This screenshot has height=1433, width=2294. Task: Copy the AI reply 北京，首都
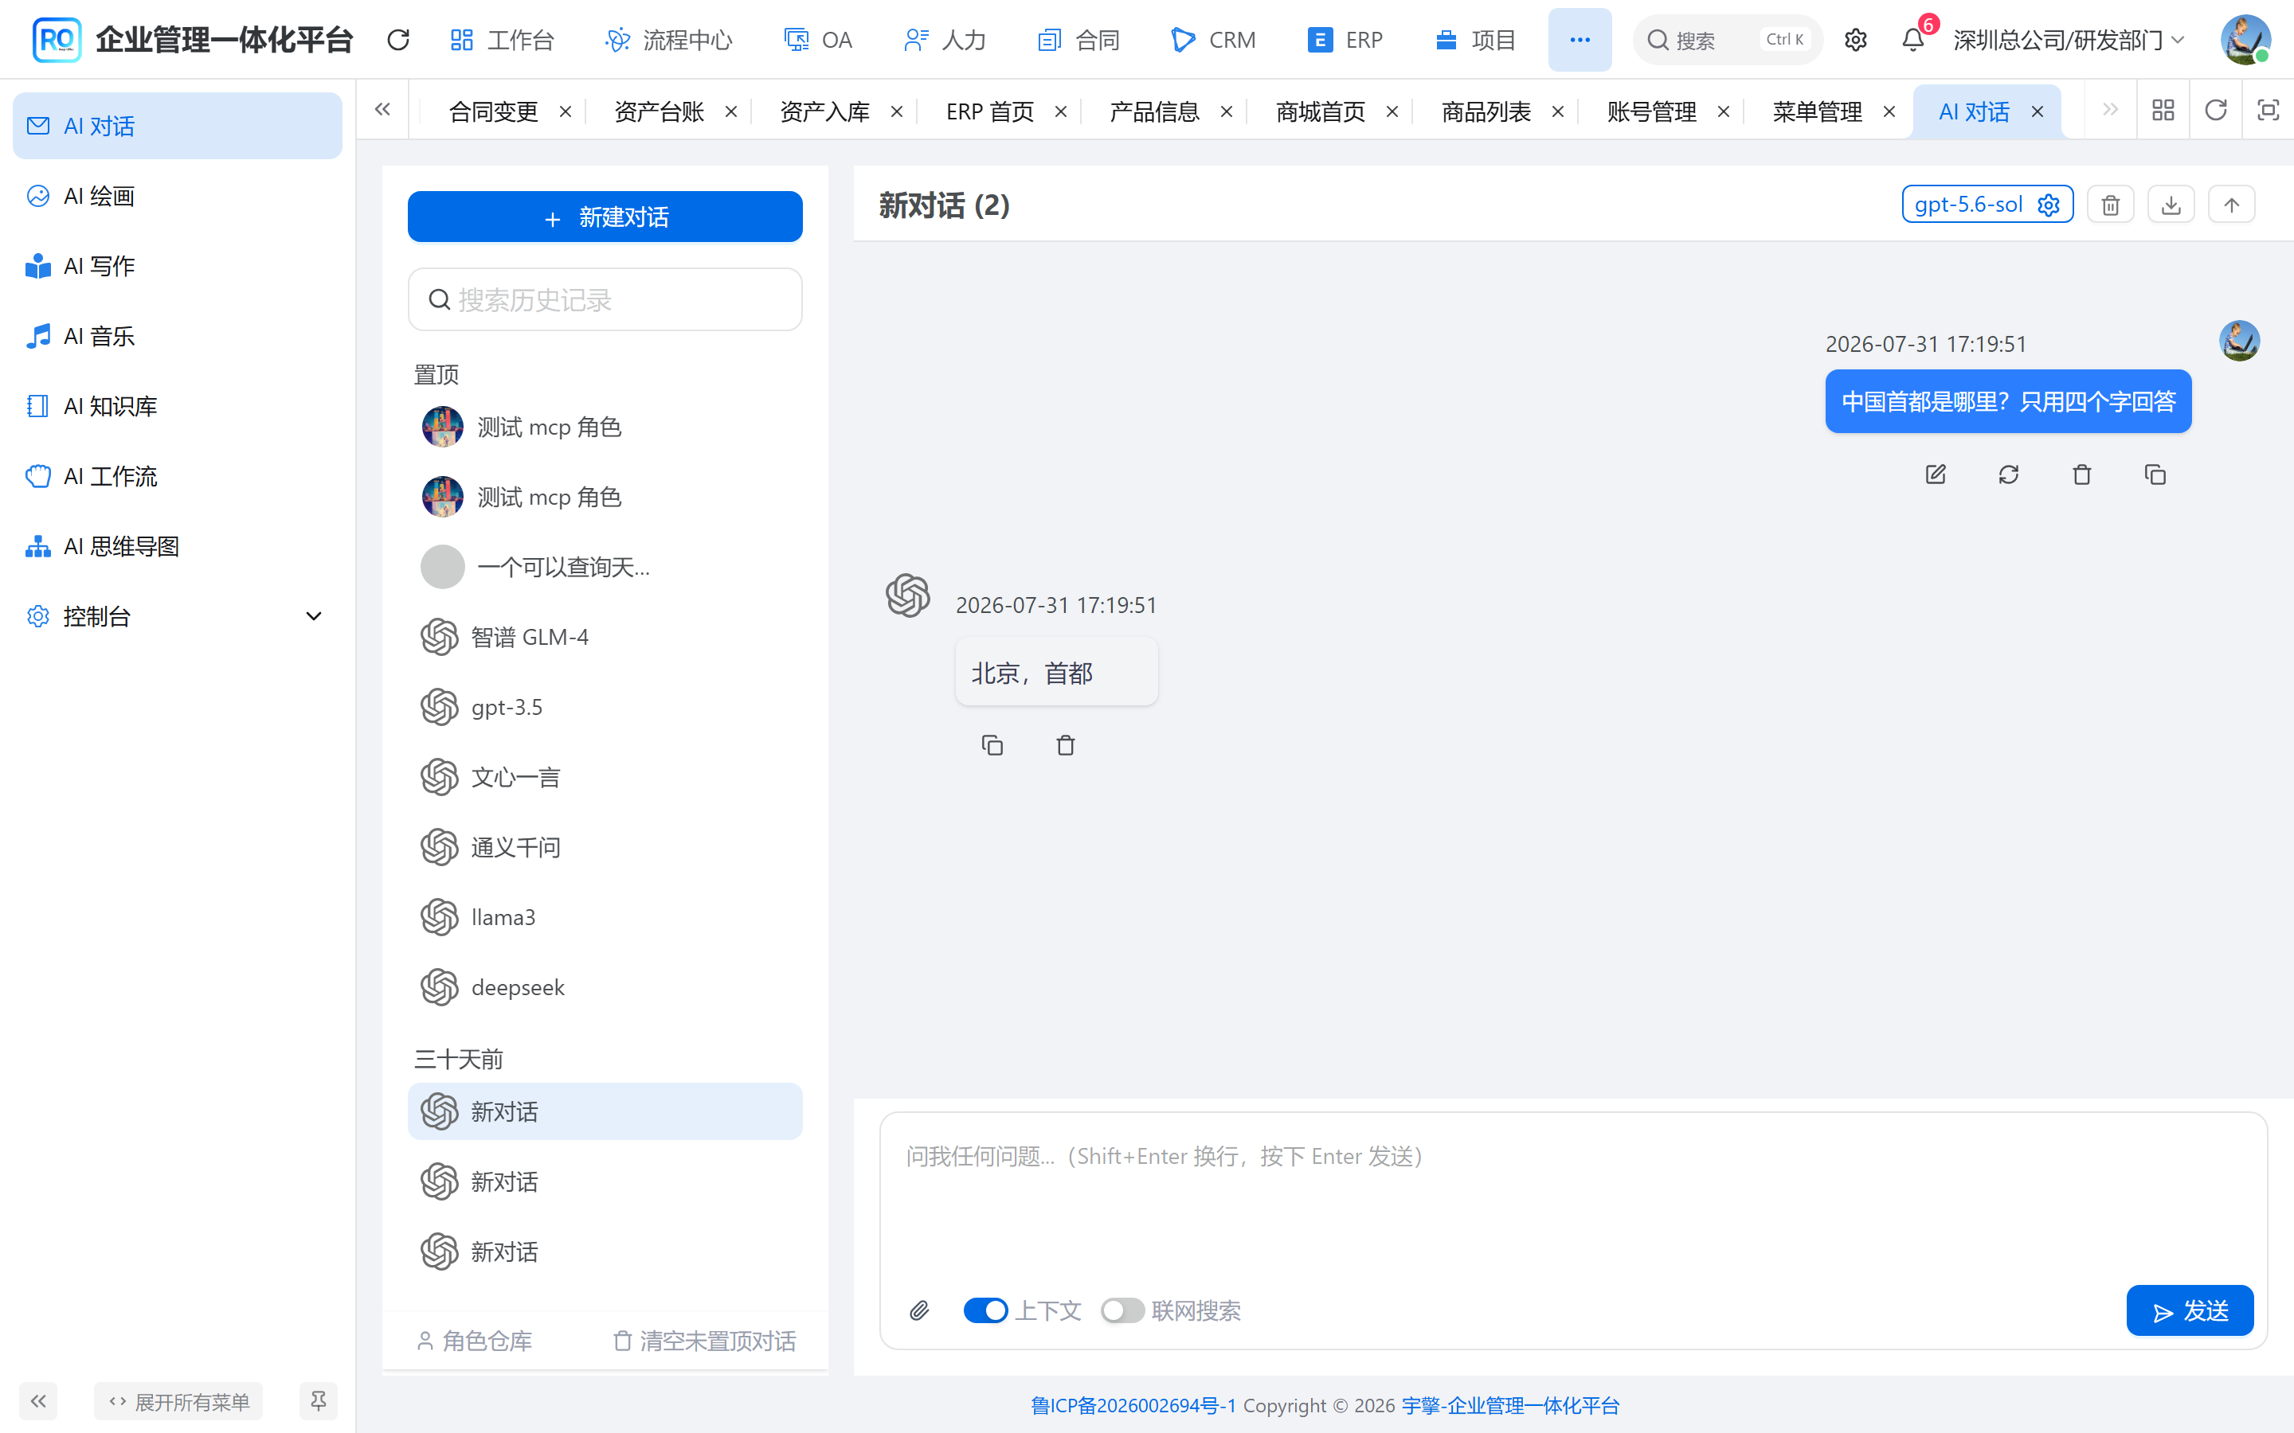992,746
